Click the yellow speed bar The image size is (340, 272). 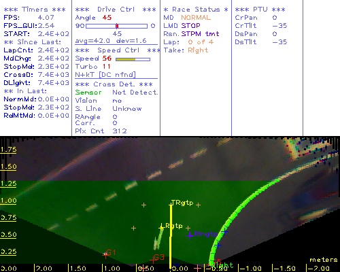125,59
